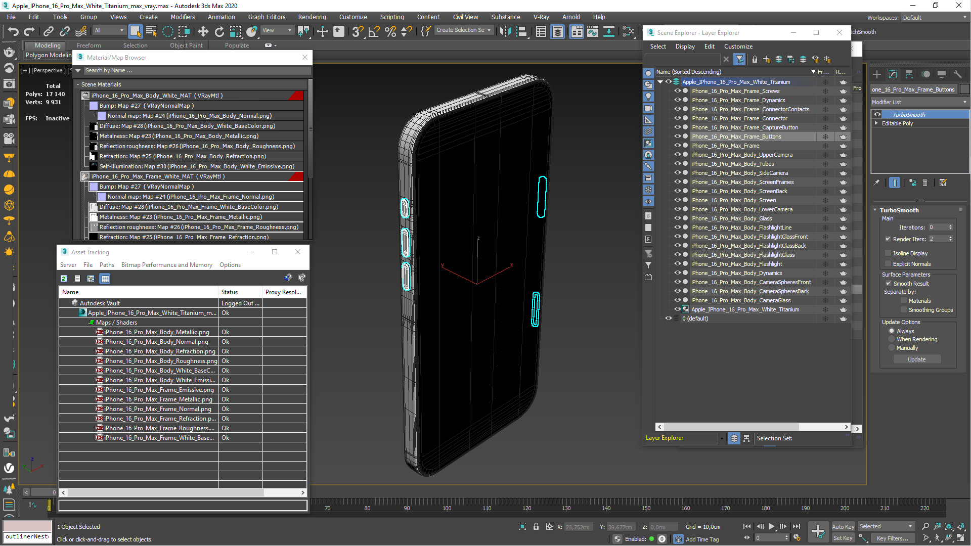
Task: Click the Remove modifier trash icon
Action: point(925,183)
